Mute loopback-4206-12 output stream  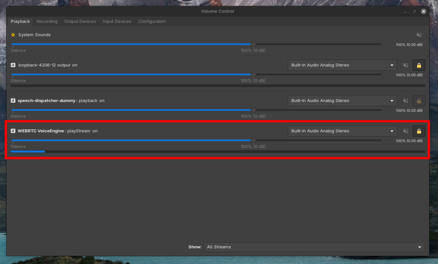click(x=406, y=65)
